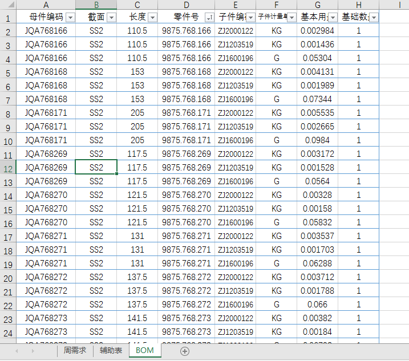Click cell 0.05832 in row 16
Viewport: 409px width, 361px height.
coord(317,222)
